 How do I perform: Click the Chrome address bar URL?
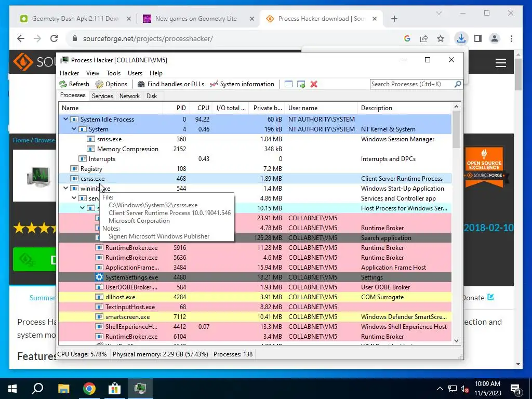[x=148, y=38]
